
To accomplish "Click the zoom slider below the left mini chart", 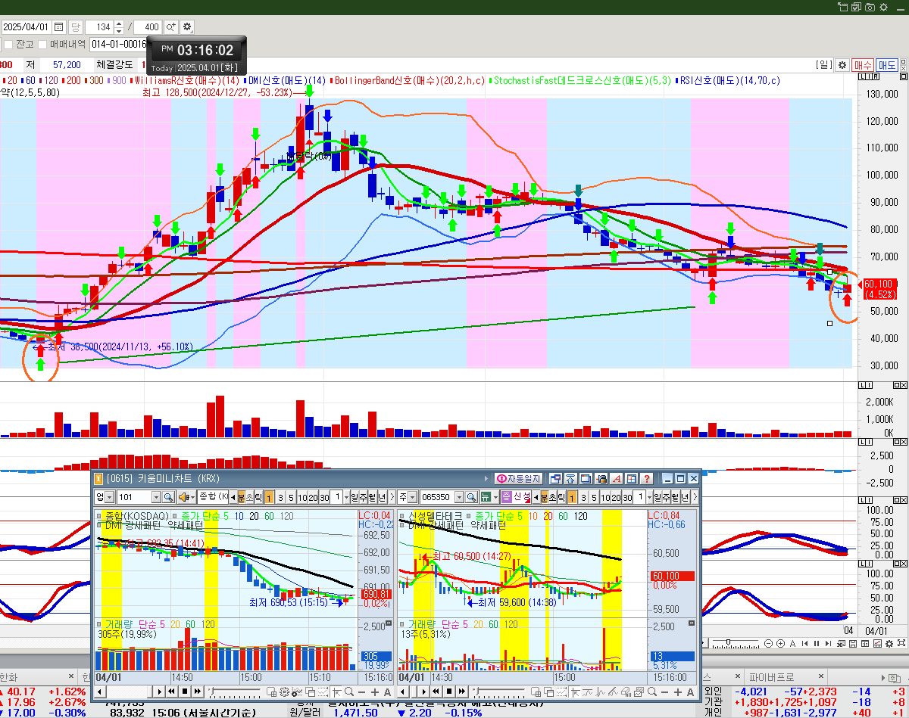I will click(235, 692).
